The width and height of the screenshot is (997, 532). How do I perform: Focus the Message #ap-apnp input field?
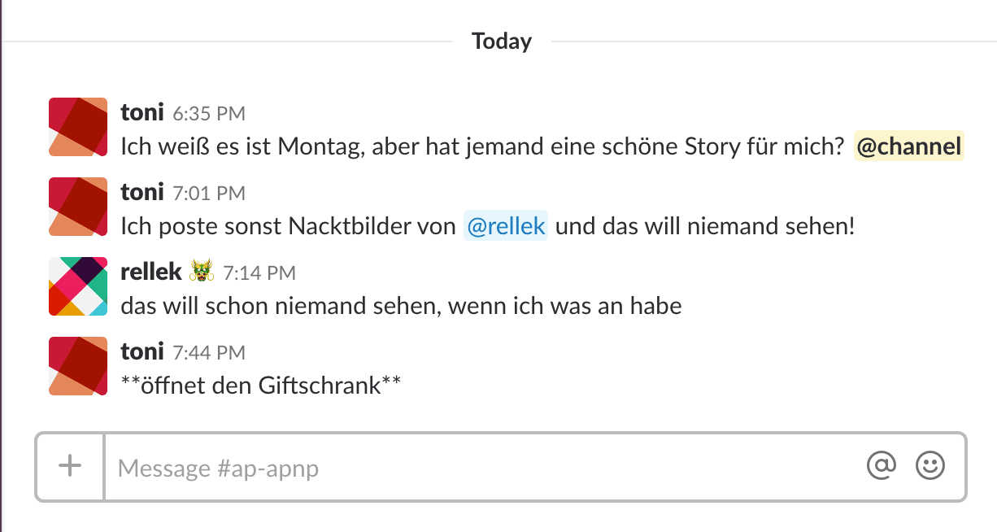coord(484,467)
